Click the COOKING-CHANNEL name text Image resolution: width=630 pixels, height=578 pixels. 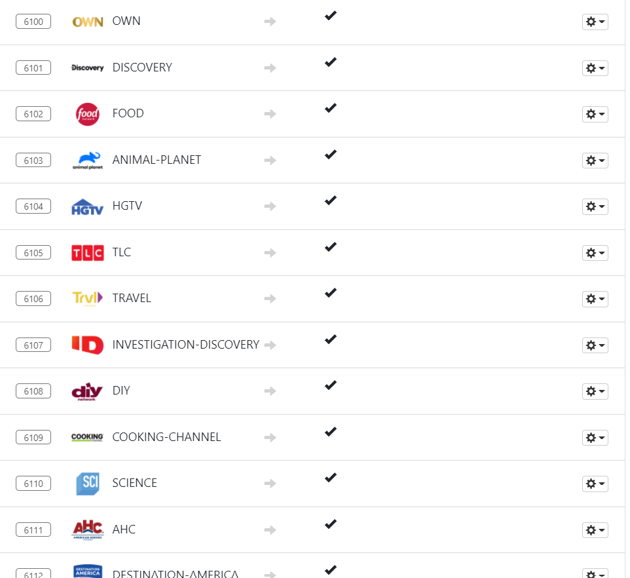(x=166, y=437)
